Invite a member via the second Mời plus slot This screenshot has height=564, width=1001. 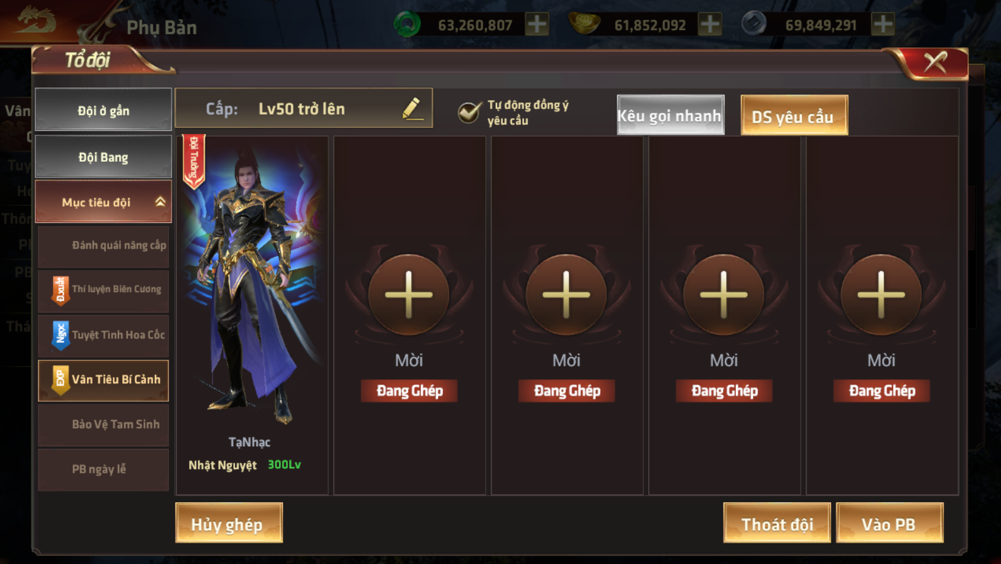tap(566, 295)
